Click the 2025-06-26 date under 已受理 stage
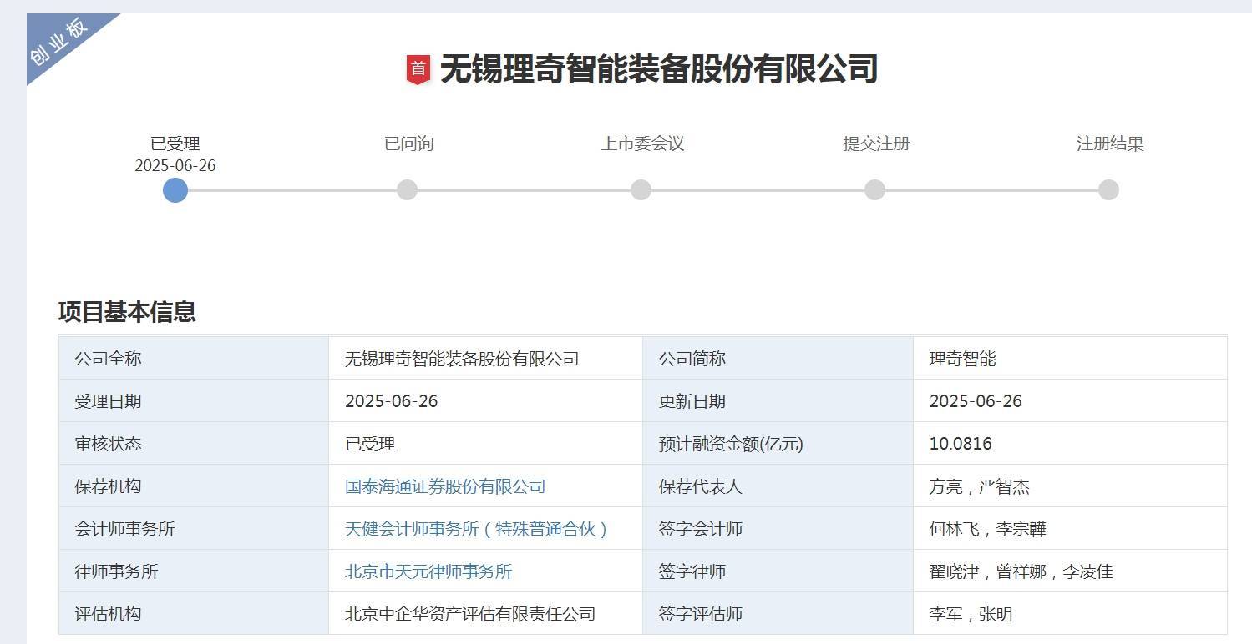Viewport: 1252px width, 644px height. (x=175, y=165)
